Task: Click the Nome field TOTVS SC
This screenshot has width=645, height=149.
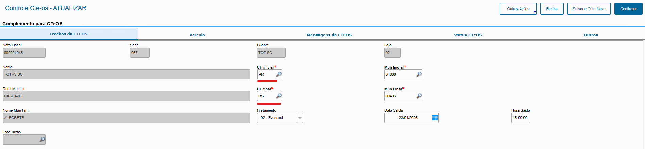Action: pyautogui.click(x=126, y=74)
